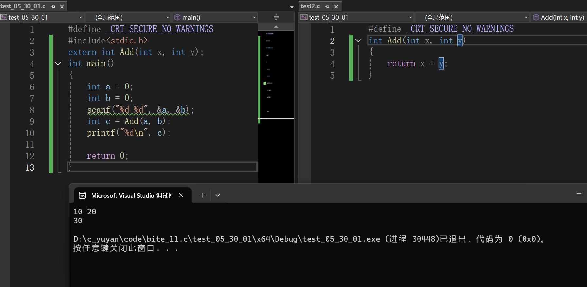Click line number 13 in left editor
Viewport: 587px width, 287px height.
pos(30,167)
